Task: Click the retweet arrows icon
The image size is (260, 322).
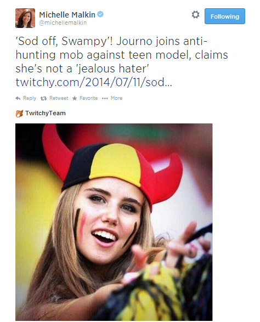Action: [43, 98]
